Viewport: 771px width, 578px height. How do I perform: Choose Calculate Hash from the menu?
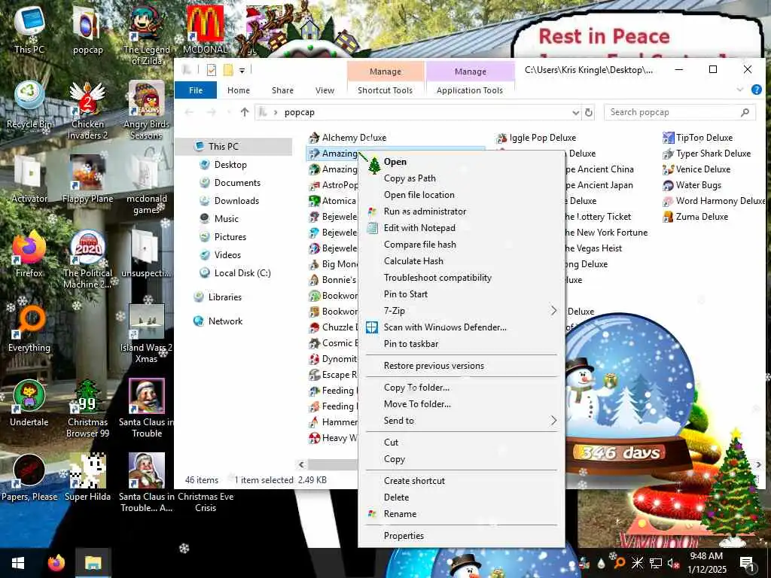point(462,261)
